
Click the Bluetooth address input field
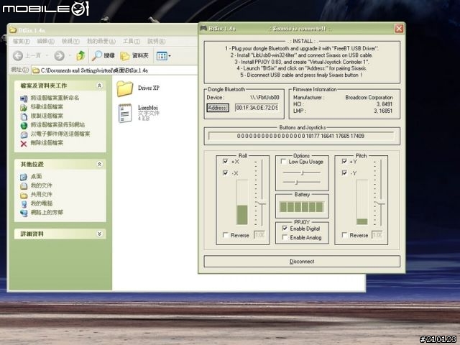[257, 108]
